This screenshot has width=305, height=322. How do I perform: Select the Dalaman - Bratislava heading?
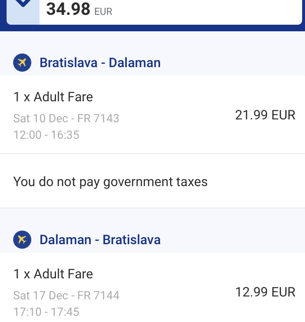coord(100,240)
